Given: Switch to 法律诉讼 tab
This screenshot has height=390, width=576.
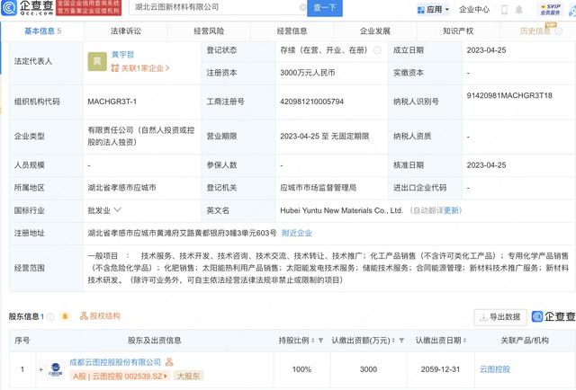Looking at the screenshot, I should click(126, 31).
